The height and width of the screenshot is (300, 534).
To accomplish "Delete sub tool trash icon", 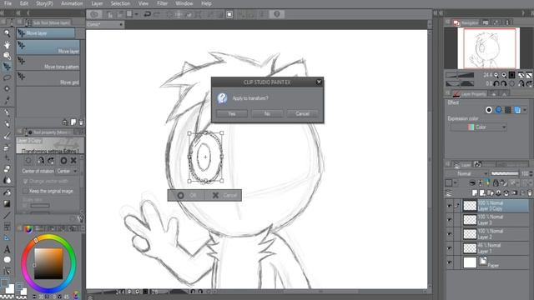I will coord(81,122).
